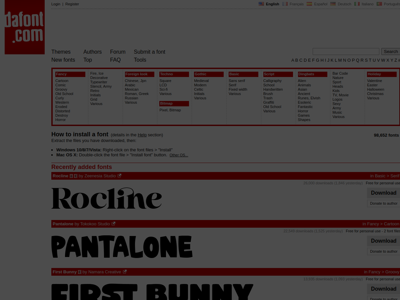Browse the Calligraphy script category

[272, 81]
